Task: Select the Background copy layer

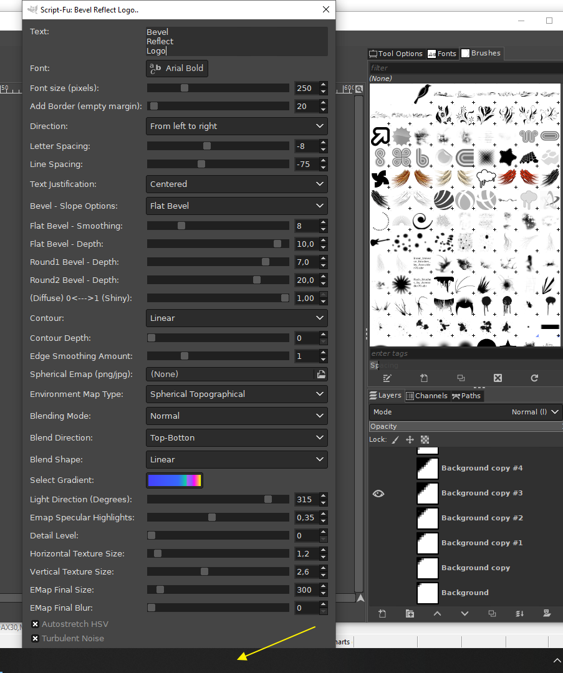Action: [475, 568]
